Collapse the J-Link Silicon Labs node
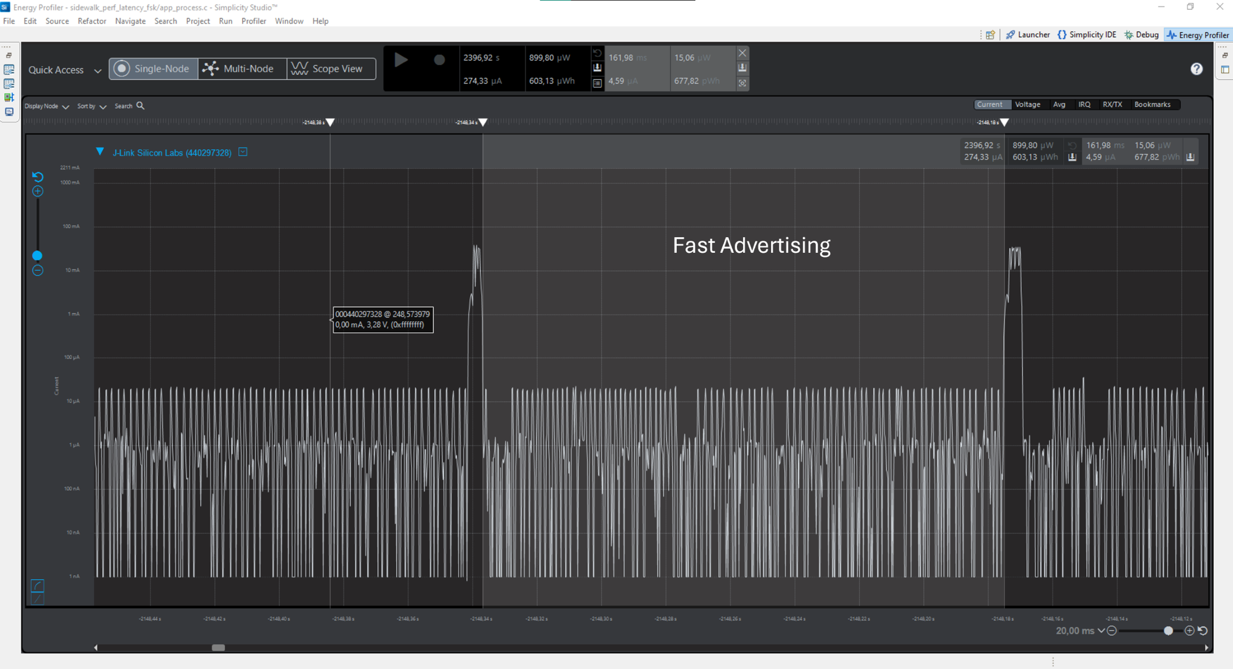 100,151
